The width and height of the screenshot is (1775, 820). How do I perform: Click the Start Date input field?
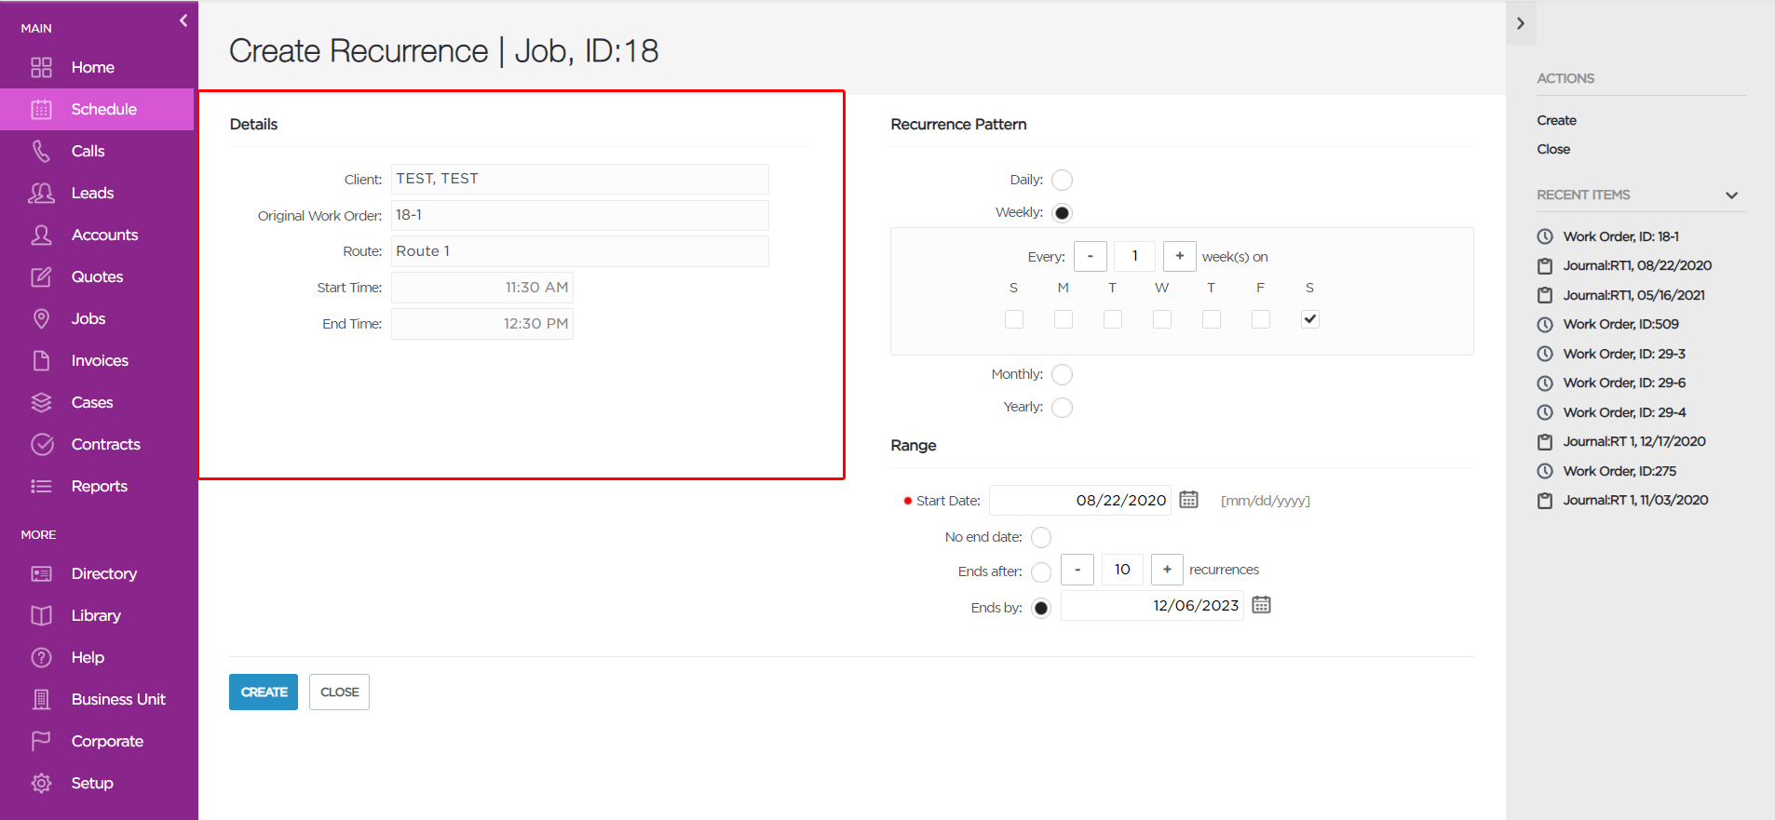(x=1080, y=500)
